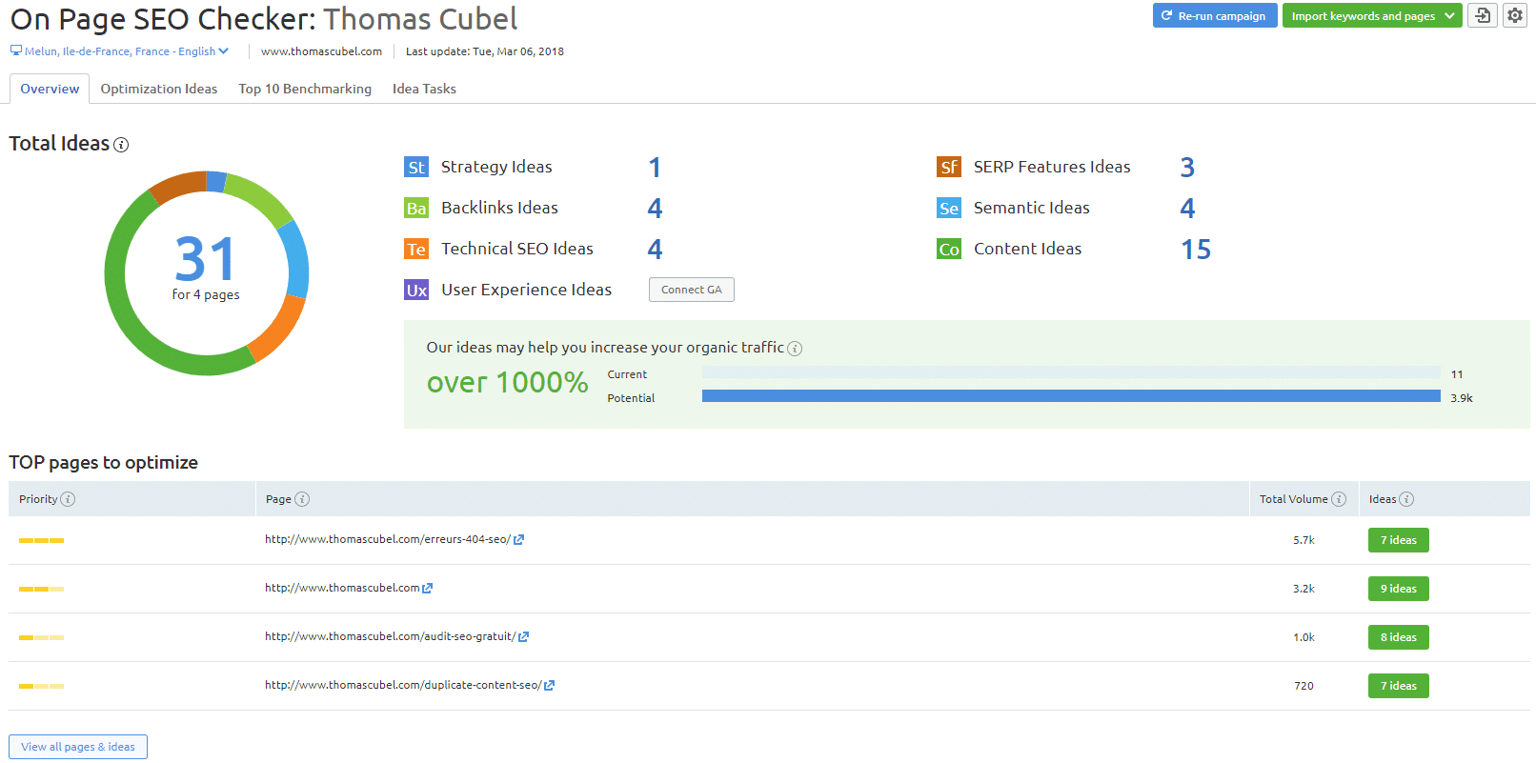Click the Re-run campaign button
The width and height of the screenshot is (1536, 763).
click(1215, 16)
